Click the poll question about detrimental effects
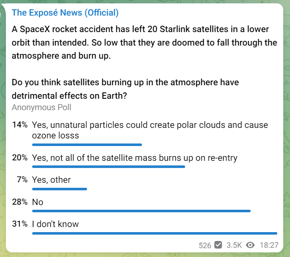This screenshot has height=257, width=290. (x=125, y=89)
